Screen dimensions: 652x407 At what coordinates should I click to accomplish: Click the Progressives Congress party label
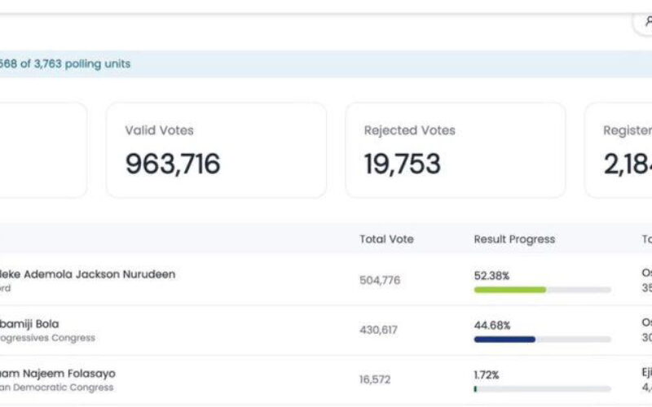pos(47,338)
